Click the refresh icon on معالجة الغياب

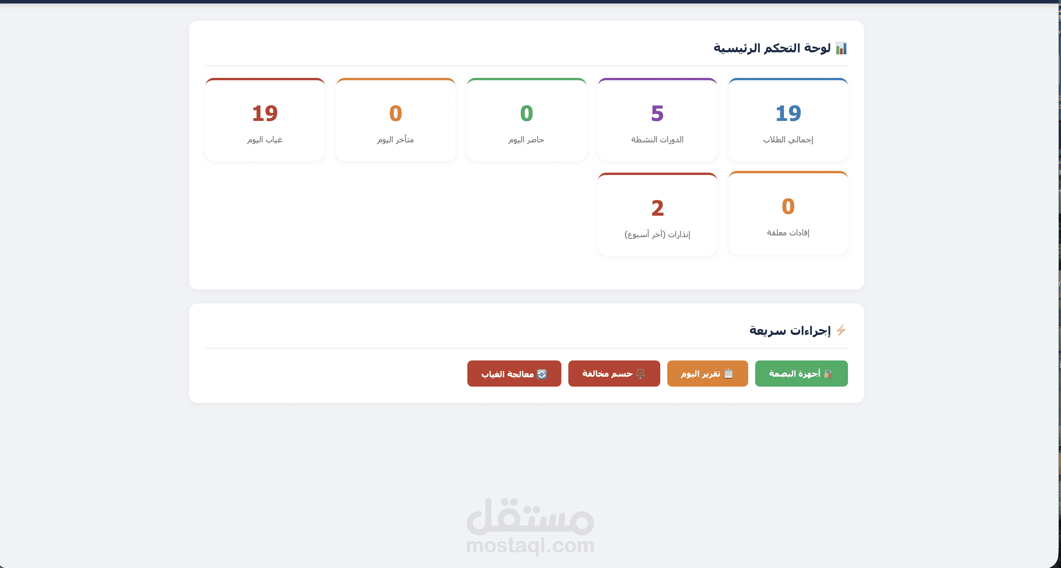pos(542,374)
